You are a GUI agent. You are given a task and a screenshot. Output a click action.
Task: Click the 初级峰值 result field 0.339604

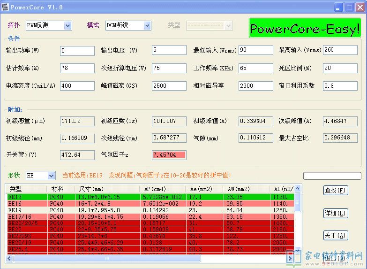(x=256, y=121)
